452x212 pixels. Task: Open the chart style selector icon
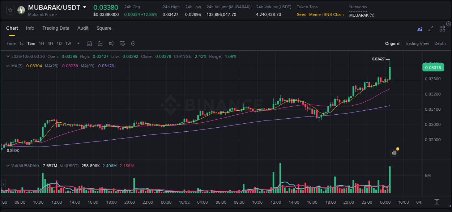100,43
